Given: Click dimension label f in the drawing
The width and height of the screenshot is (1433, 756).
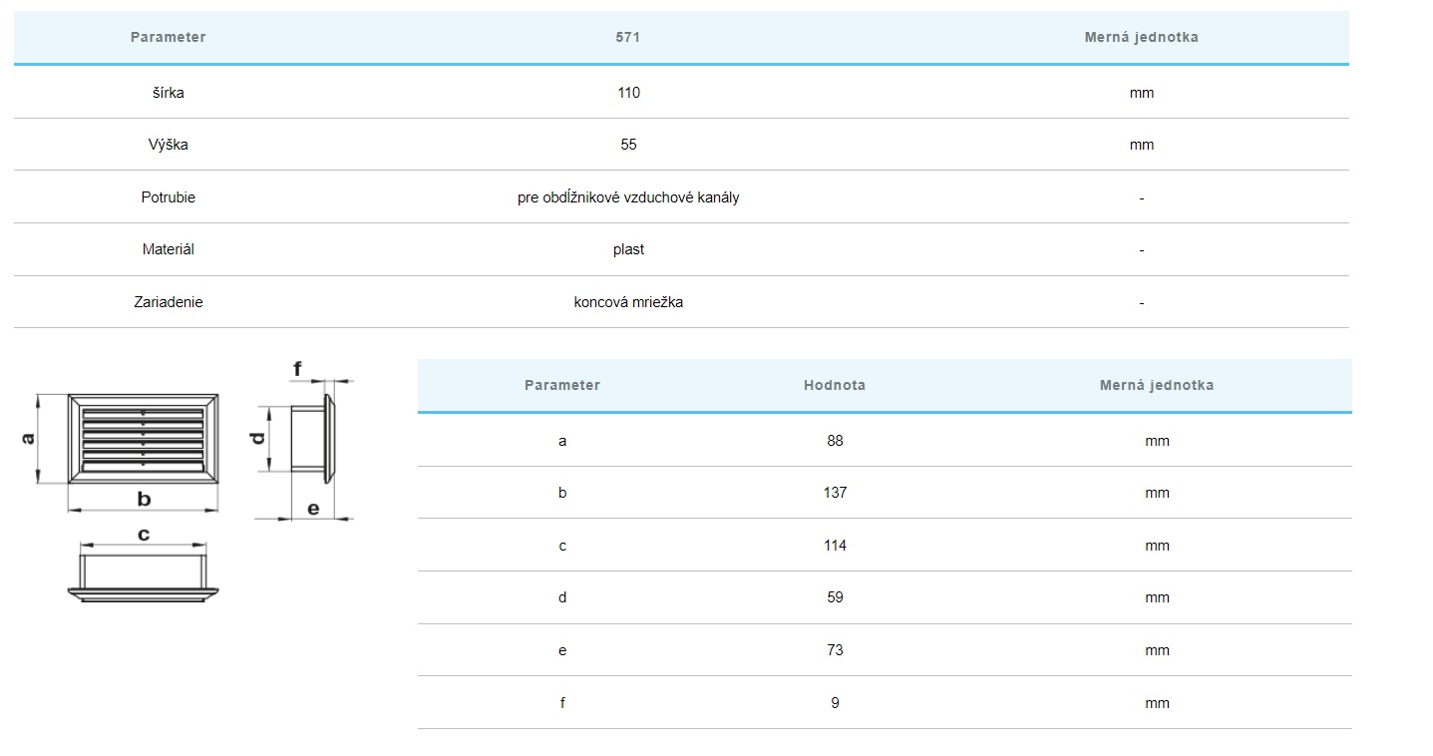Looking at the screenshot, I should 297,369.
